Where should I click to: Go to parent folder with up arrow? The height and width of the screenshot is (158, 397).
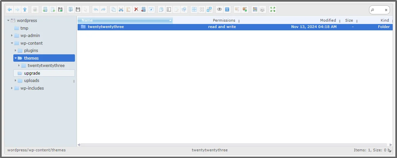point(25,10)
